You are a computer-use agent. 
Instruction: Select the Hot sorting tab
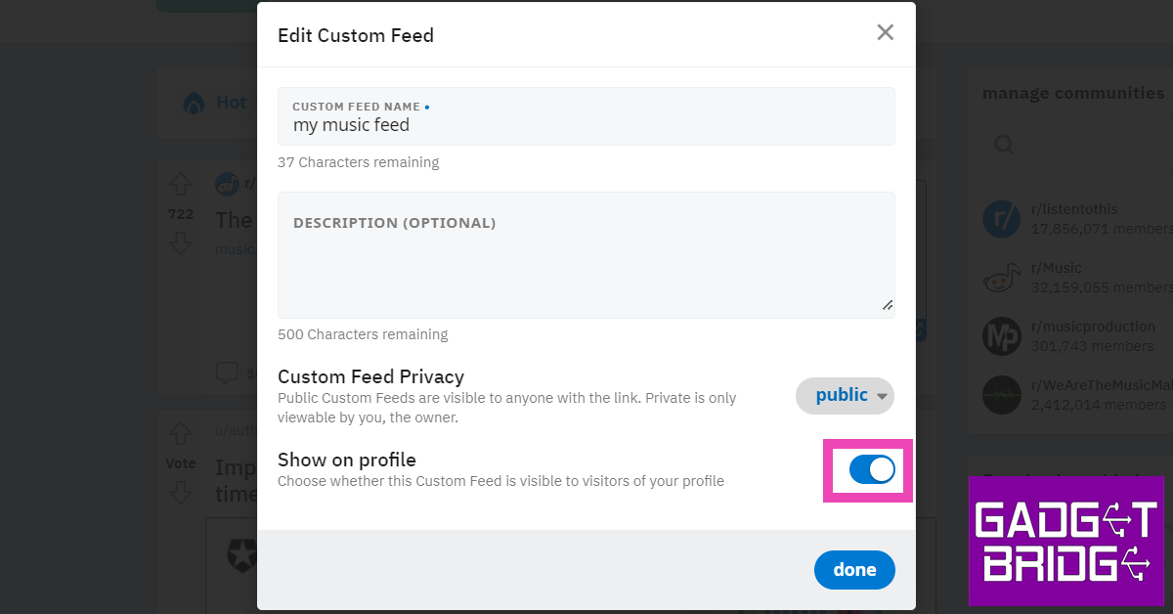coord(231,103)
